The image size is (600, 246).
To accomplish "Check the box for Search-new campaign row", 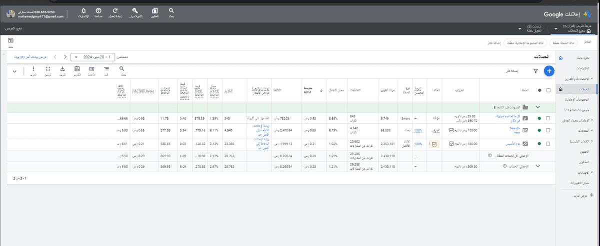I will pos(548,130).
